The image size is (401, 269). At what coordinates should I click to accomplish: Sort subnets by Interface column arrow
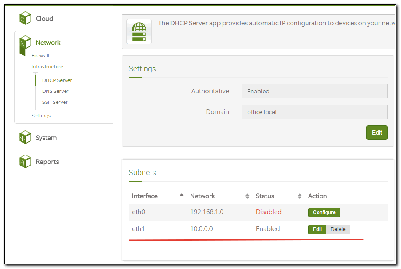tap(181, 195)
